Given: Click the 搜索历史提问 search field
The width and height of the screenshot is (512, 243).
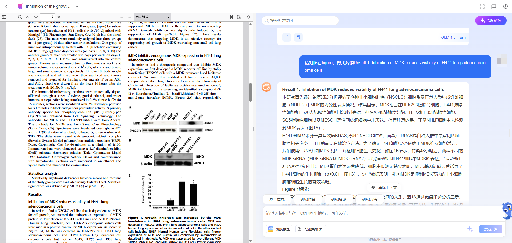Looking at the screenshot, I should tap(300, 21).
